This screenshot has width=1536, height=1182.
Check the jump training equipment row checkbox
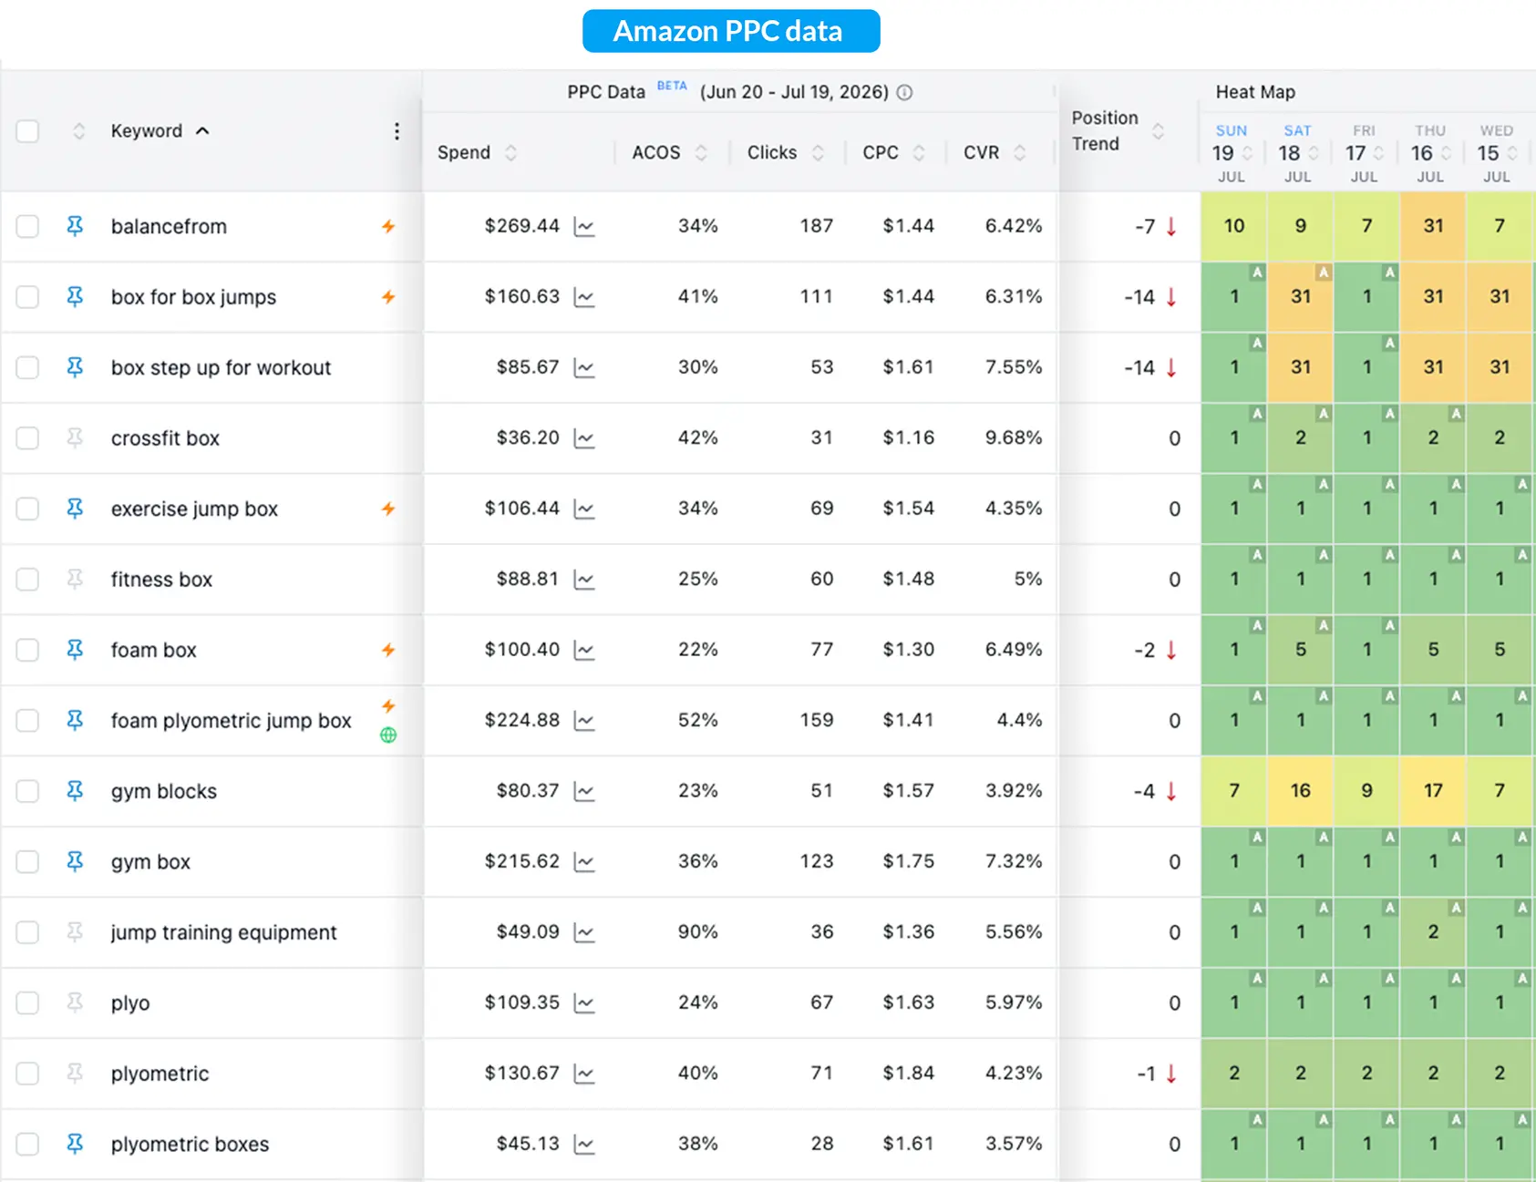[27, 932]
